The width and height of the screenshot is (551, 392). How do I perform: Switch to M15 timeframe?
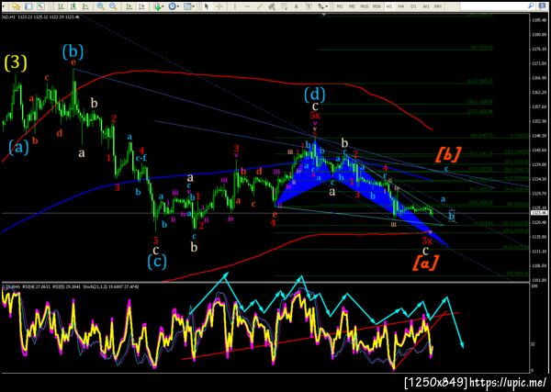point(365,6)
